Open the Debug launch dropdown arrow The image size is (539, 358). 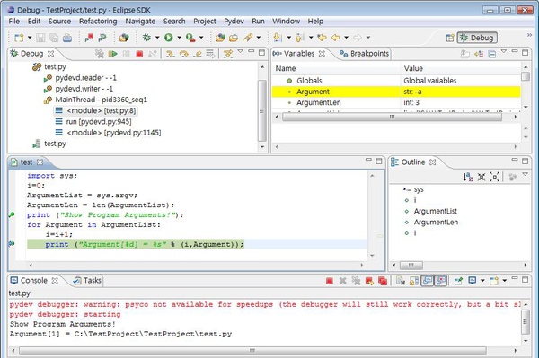pos(157,38)
